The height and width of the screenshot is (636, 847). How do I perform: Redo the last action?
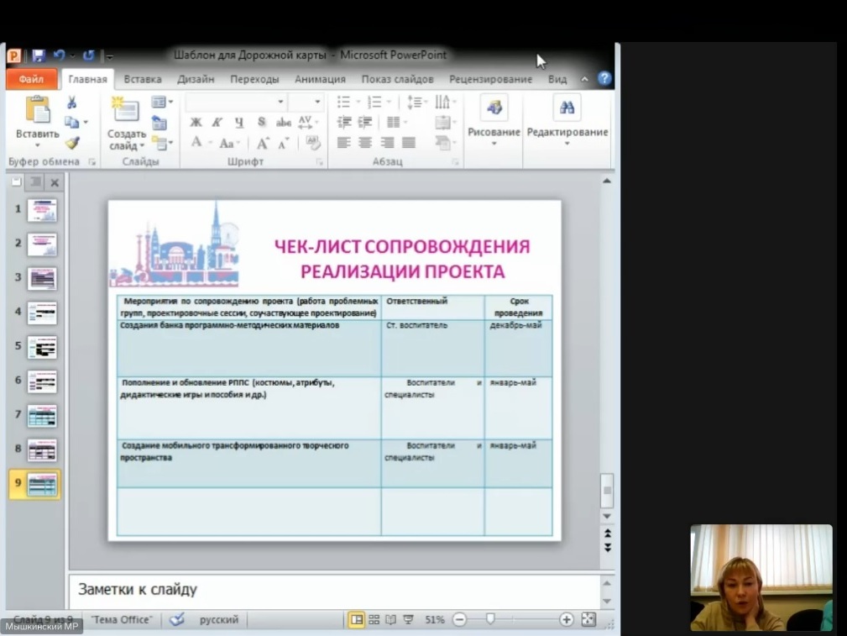click(89, 55)
